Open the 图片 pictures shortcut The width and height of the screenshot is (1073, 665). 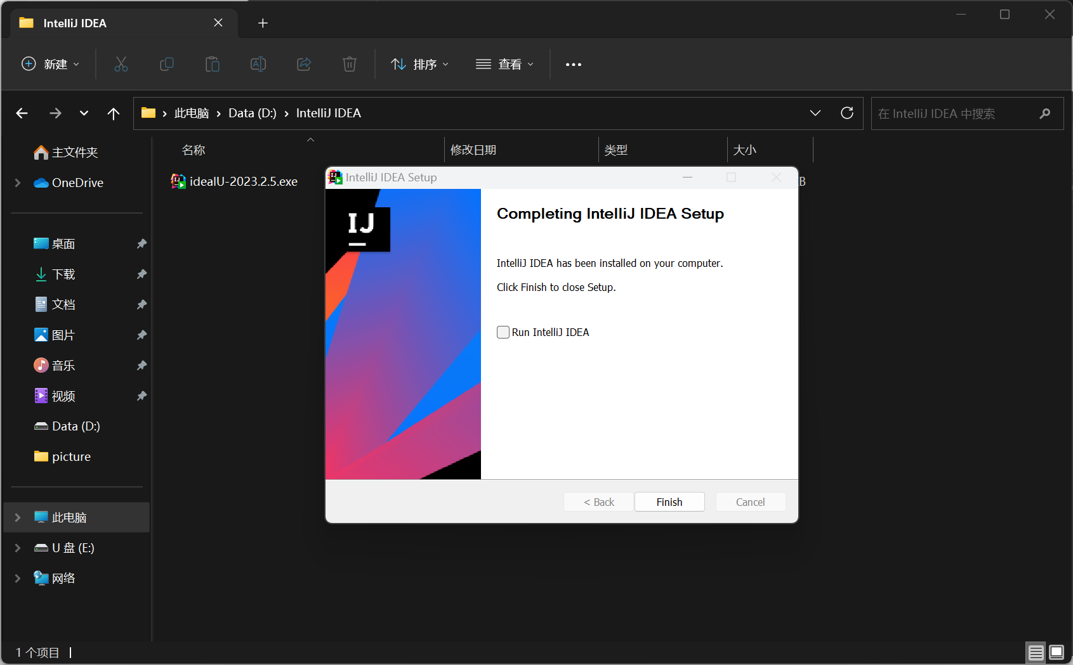click(x=55, y=335)
